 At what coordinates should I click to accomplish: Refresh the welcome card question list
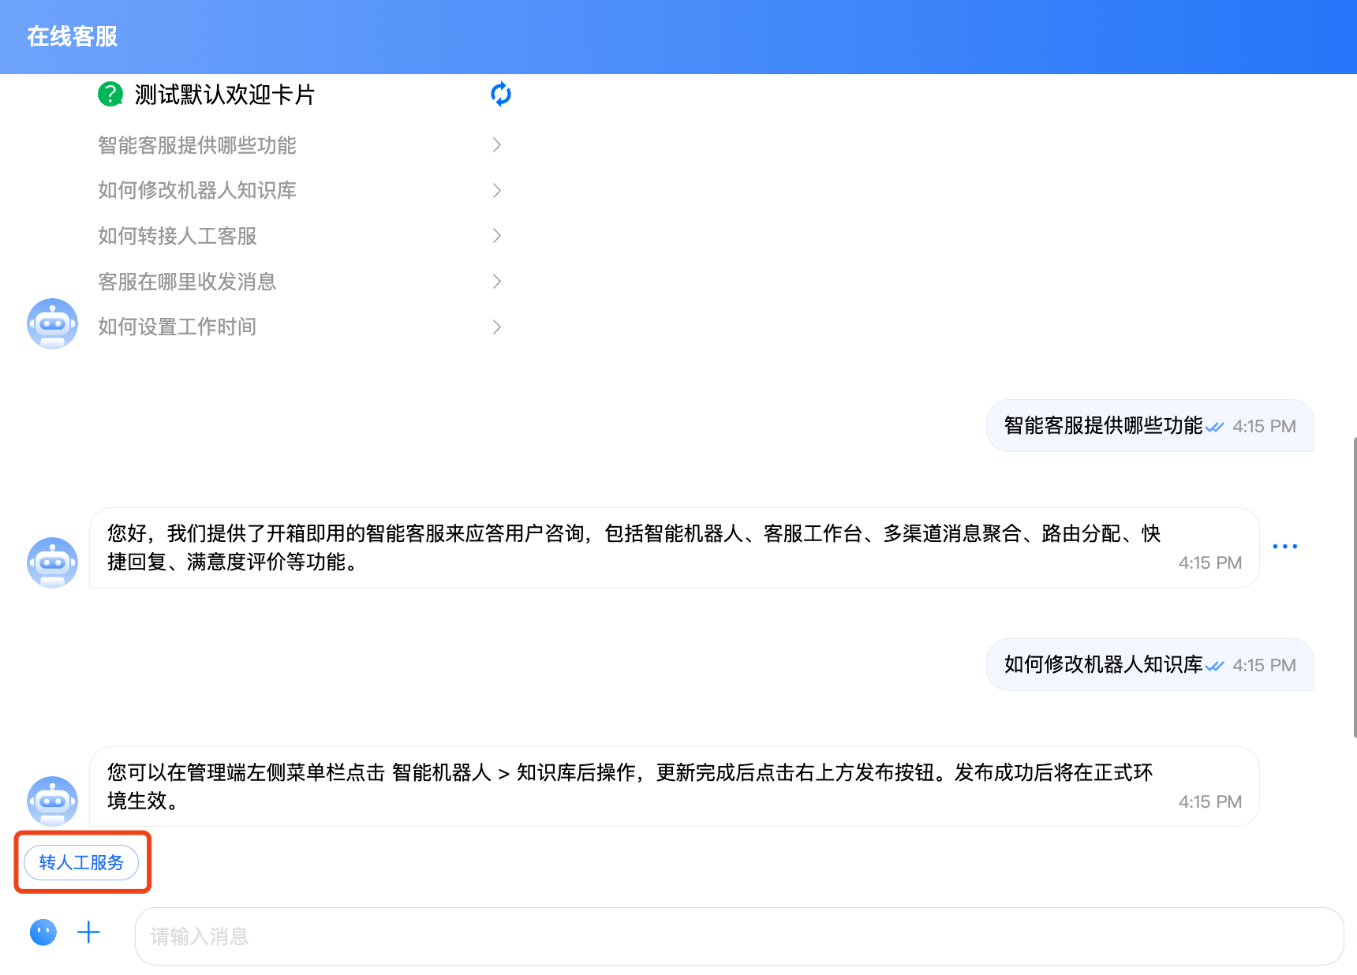501,95
